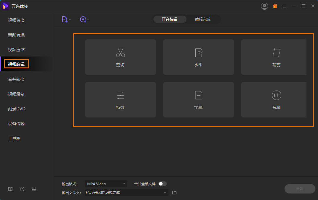This screenshot has width=318, height=200.
Task: Open the 特效 effects tool
Action: click(120, 100)
